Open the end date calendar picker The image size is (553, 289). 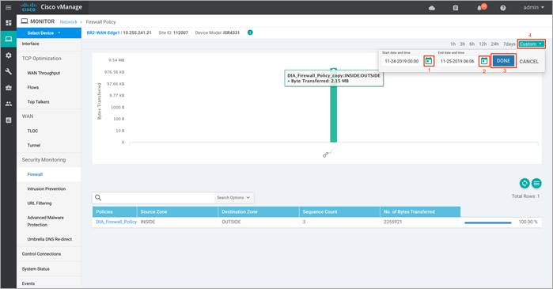click(x=484, y=61)
